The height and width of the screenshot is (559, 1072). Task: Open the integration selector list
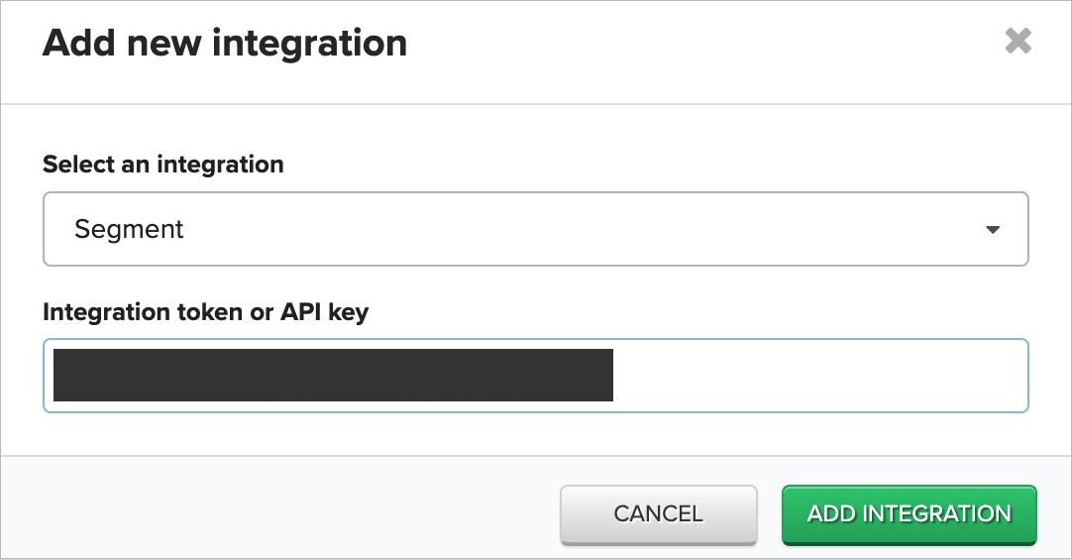535,229
